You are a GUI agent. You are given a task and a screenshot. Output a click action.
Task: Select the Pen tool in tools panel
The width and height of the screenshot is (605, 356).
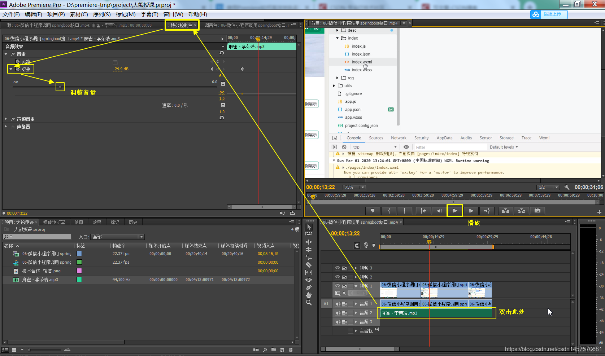coord(309,287)
